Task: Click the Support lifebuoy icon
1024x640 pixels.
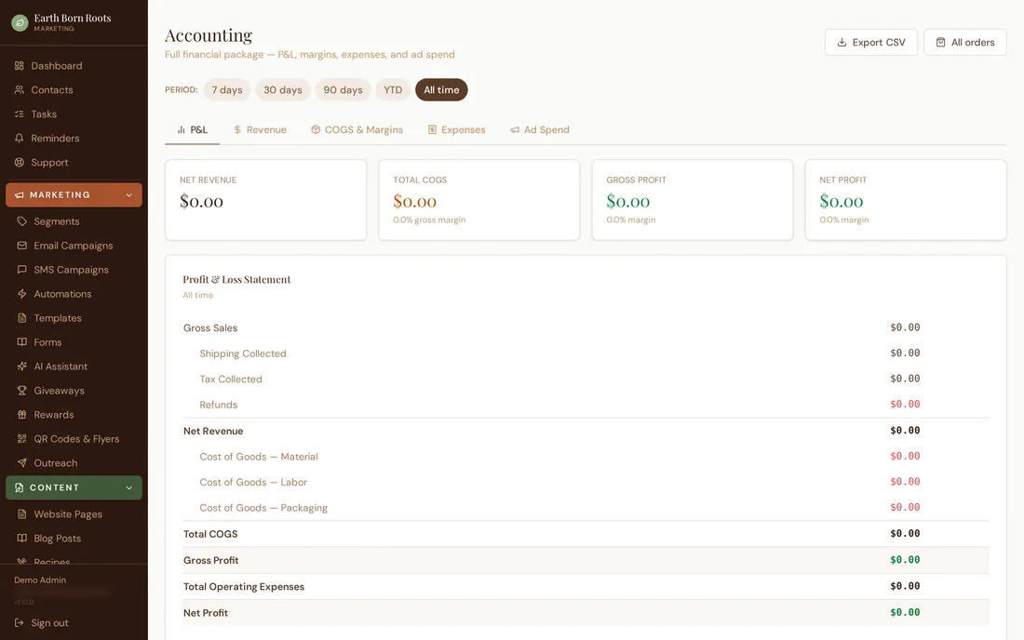Action: tap(19, 163)
